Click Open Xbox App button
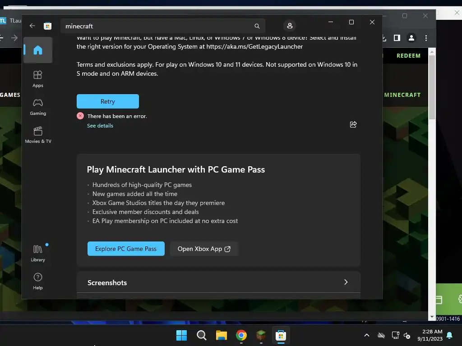Screen dimensions: 462x346 click(204, 249)
